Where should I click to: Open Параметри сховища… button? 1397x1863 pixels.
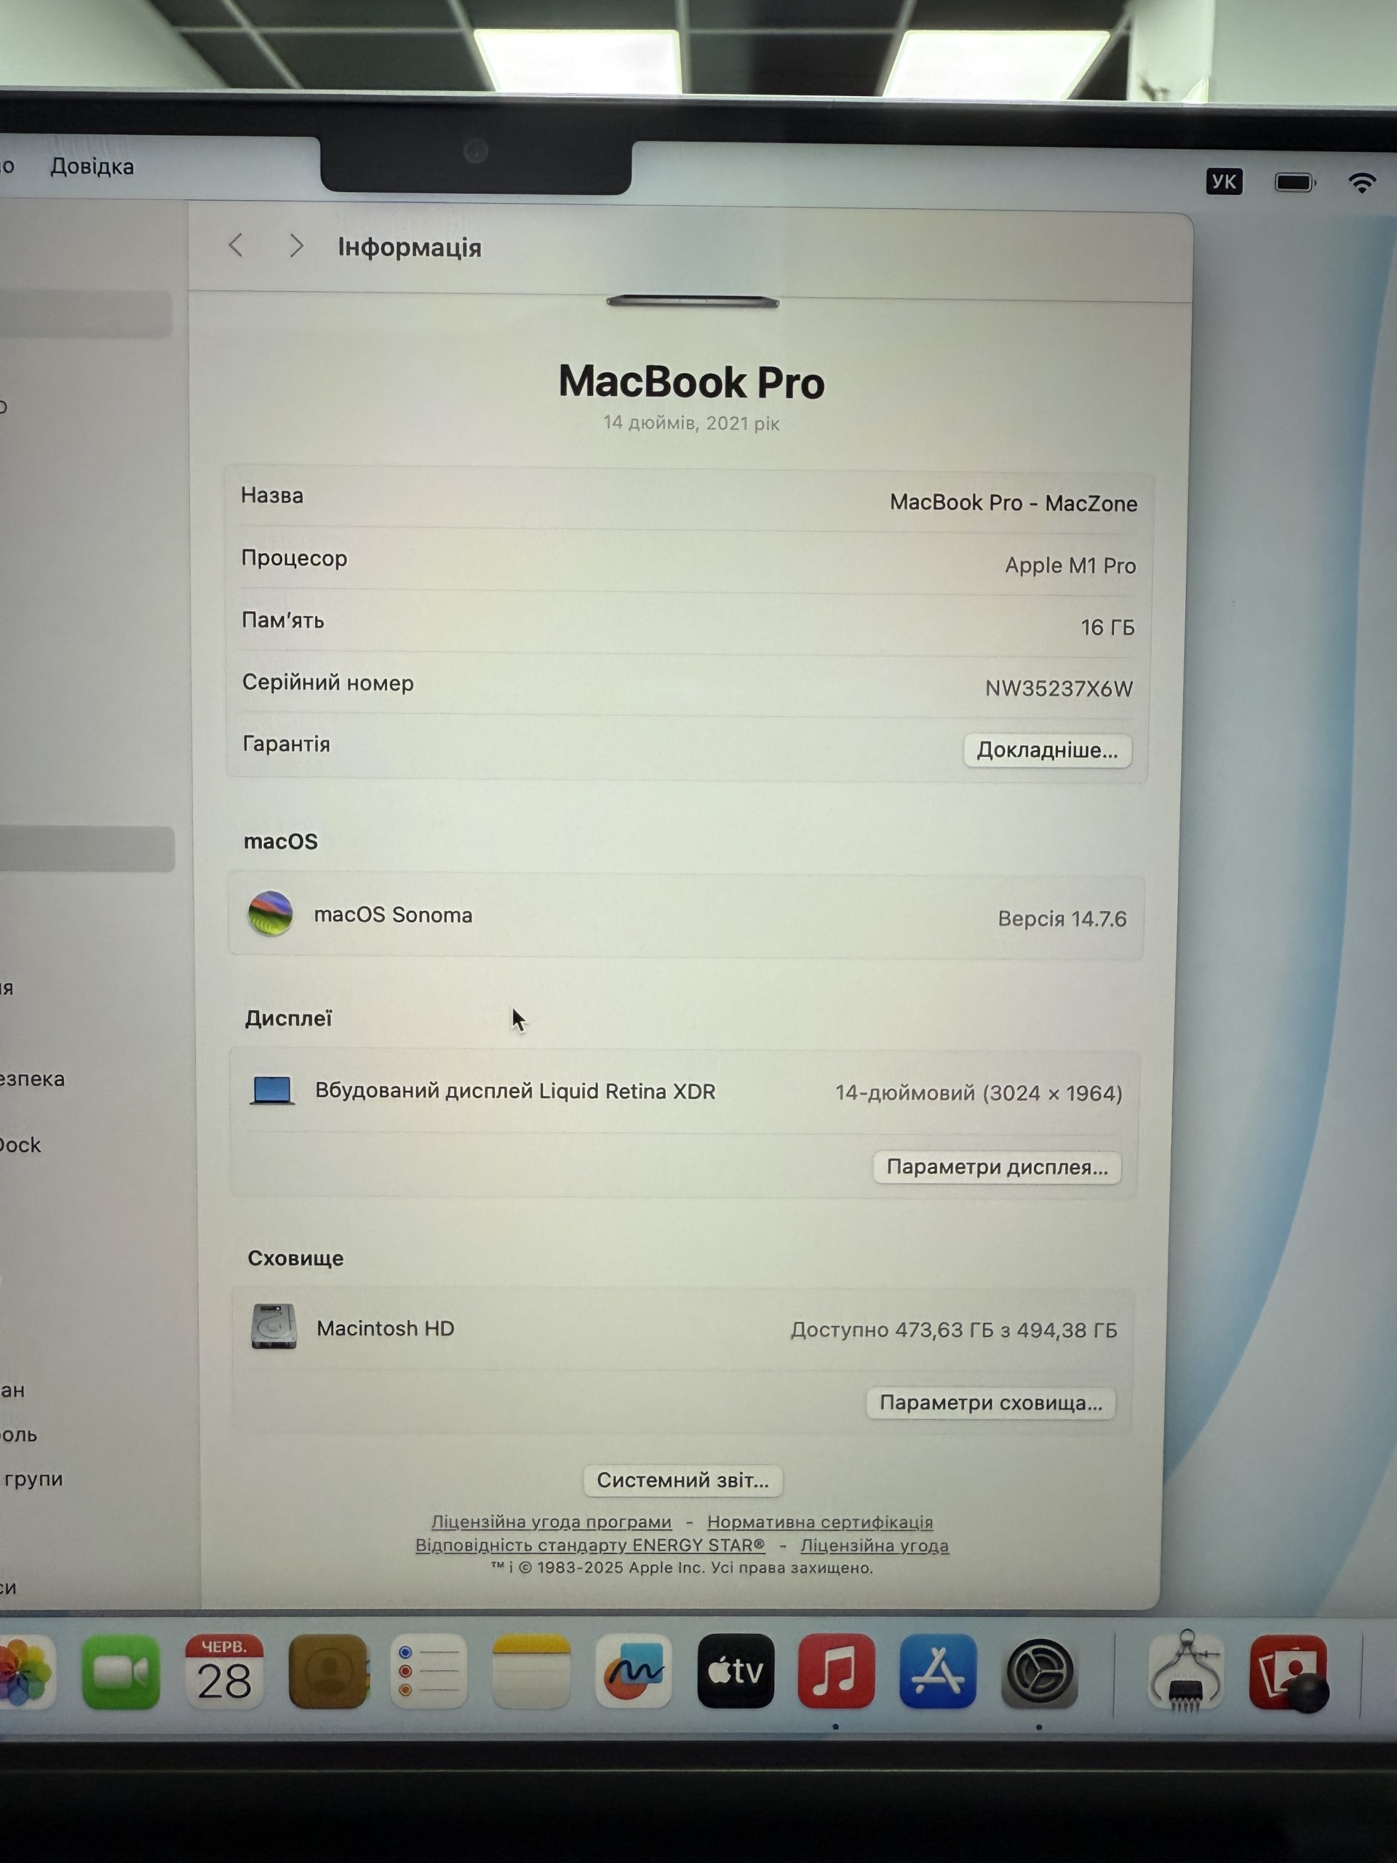click(x=991, y=1403)
